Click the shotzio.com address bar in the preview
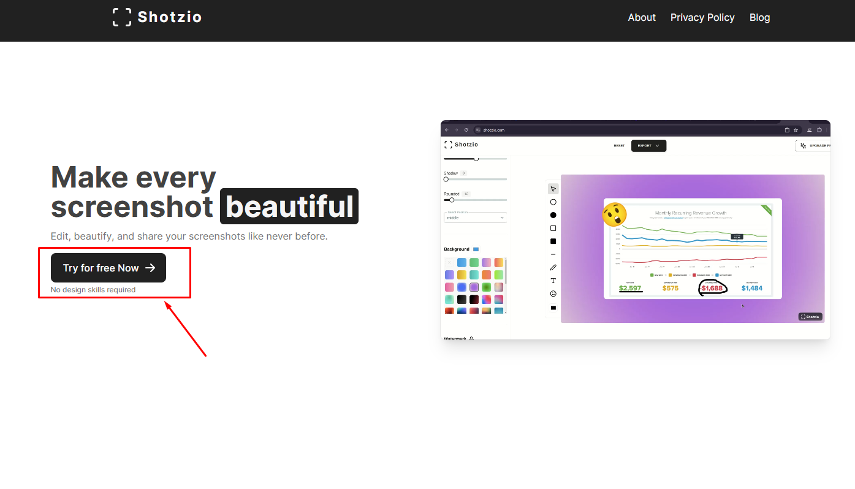 (x=637, y=130)
